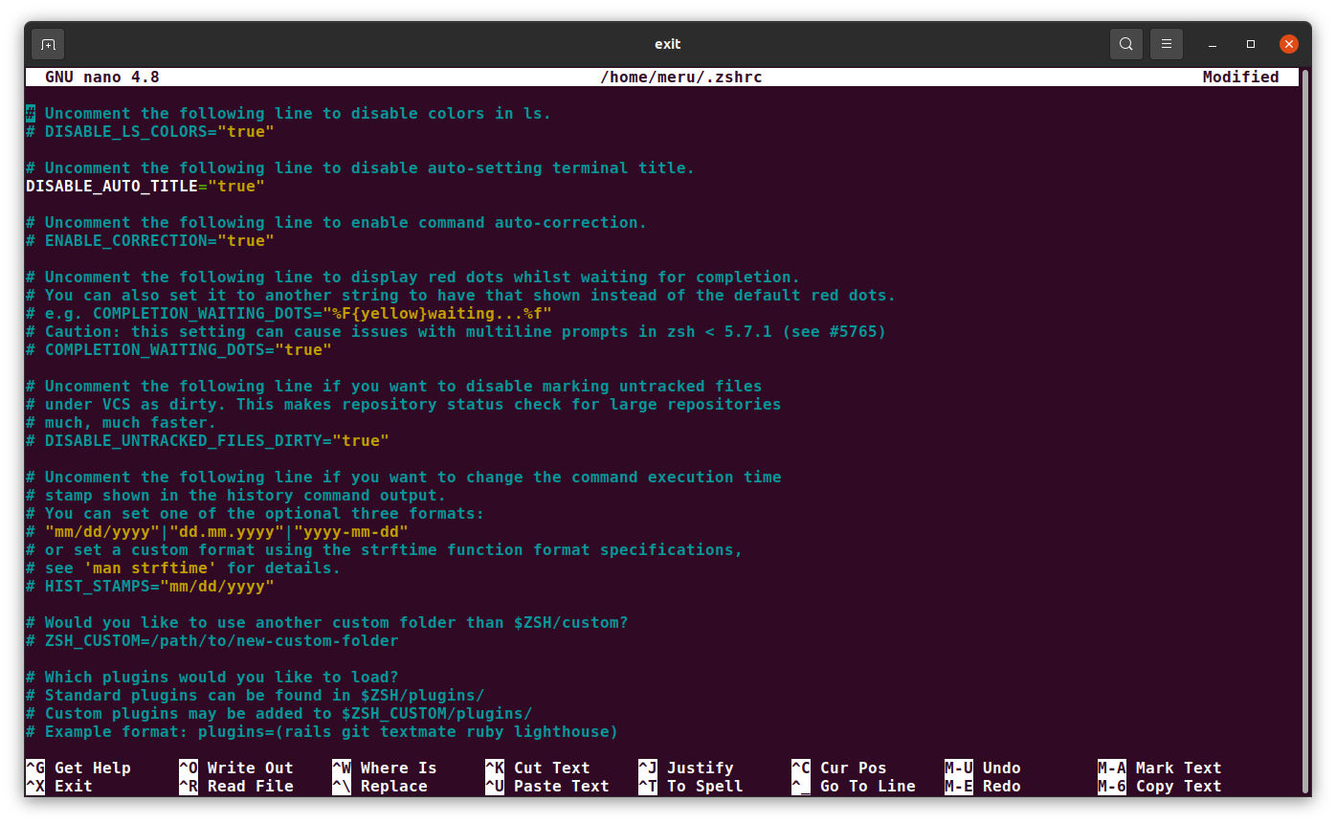Screen dimensions: 1336x824
Task: Click the Exit shortcut label
Action: point(73,786)
